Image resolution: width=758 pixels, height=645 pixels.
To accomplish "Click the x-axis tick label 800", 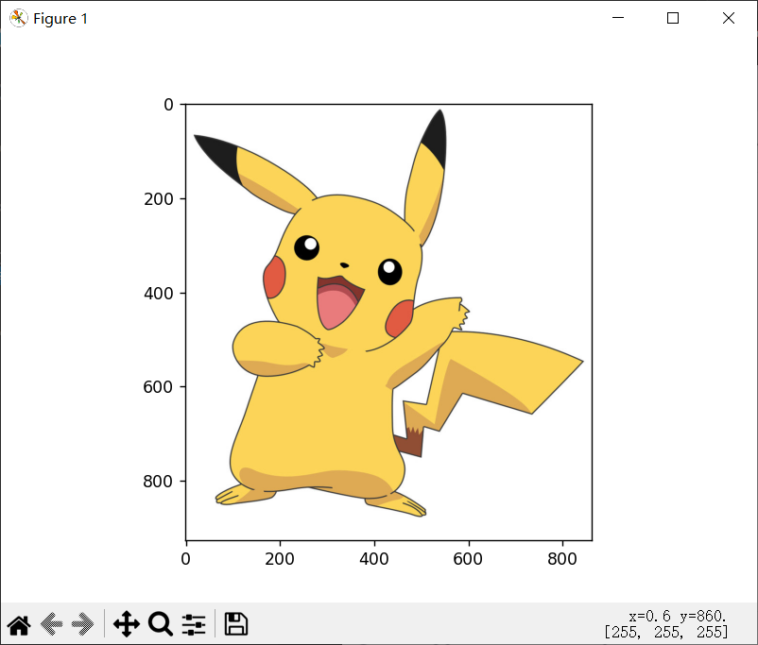I will (562, 559).
